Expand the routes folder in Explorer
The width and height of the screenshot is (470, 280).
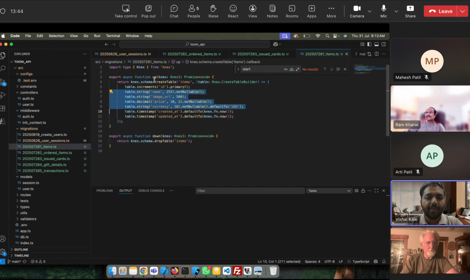(25, 195)
